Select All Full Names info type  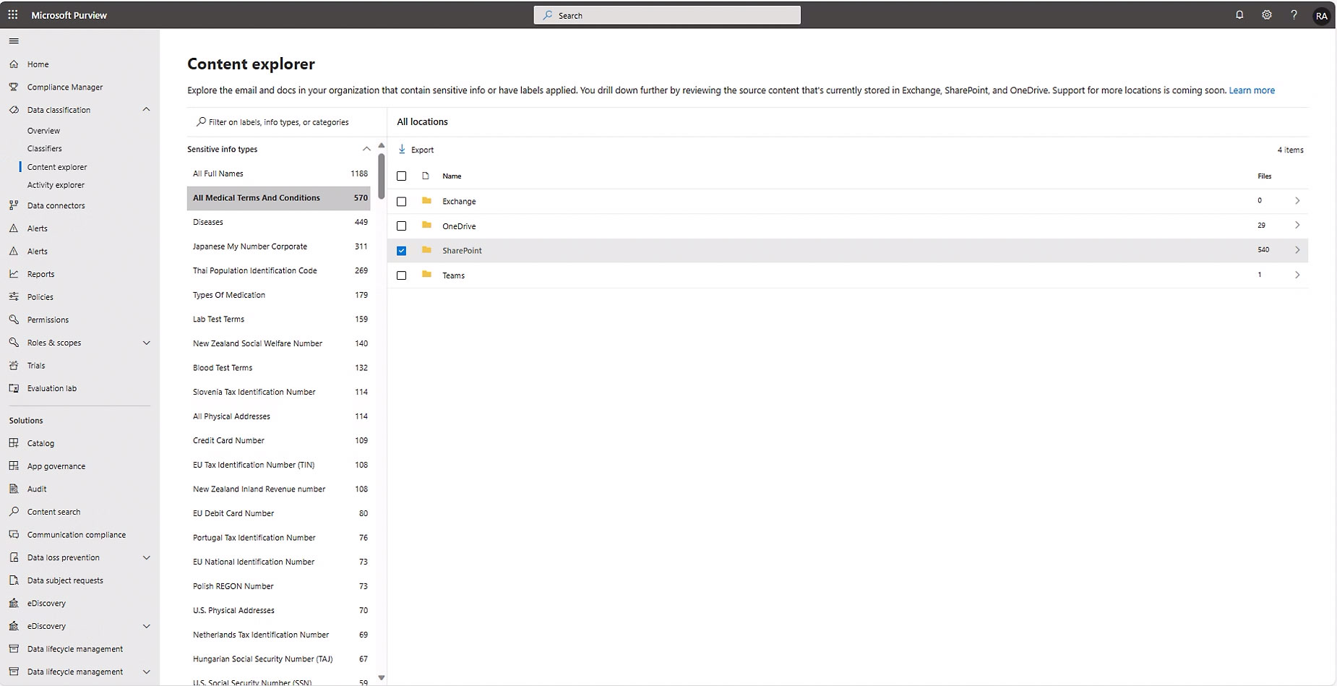pos(279,173)
